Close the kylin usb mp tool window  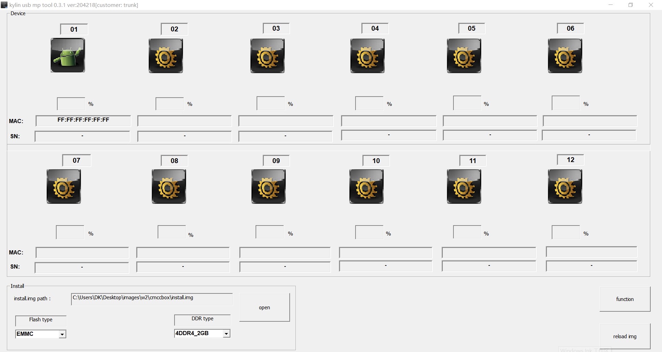651,5
